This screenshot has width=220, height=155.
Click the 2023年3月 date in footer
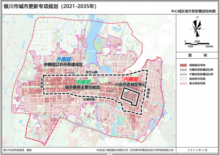click(197, 150)
